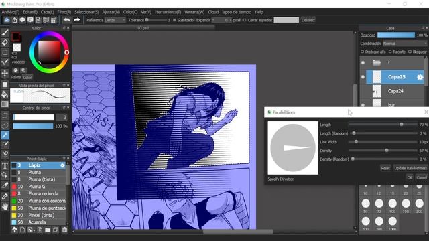Click Reset in Parallel Lines dialog
Screen dimensions: 429x241
(385, 168)
